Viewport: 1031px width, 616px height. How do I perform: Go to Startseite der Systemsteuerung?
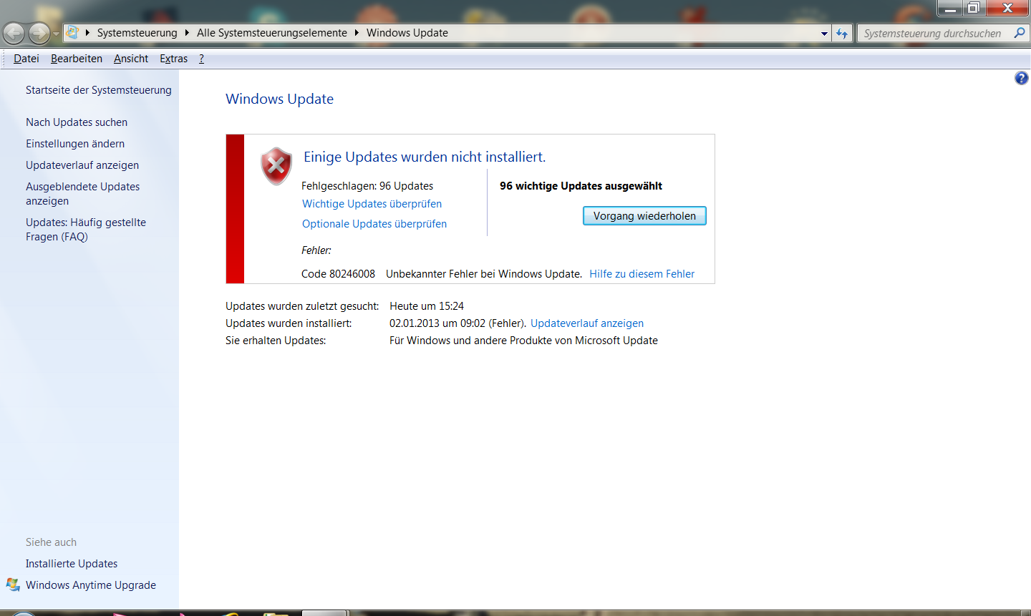click(99, 90)
